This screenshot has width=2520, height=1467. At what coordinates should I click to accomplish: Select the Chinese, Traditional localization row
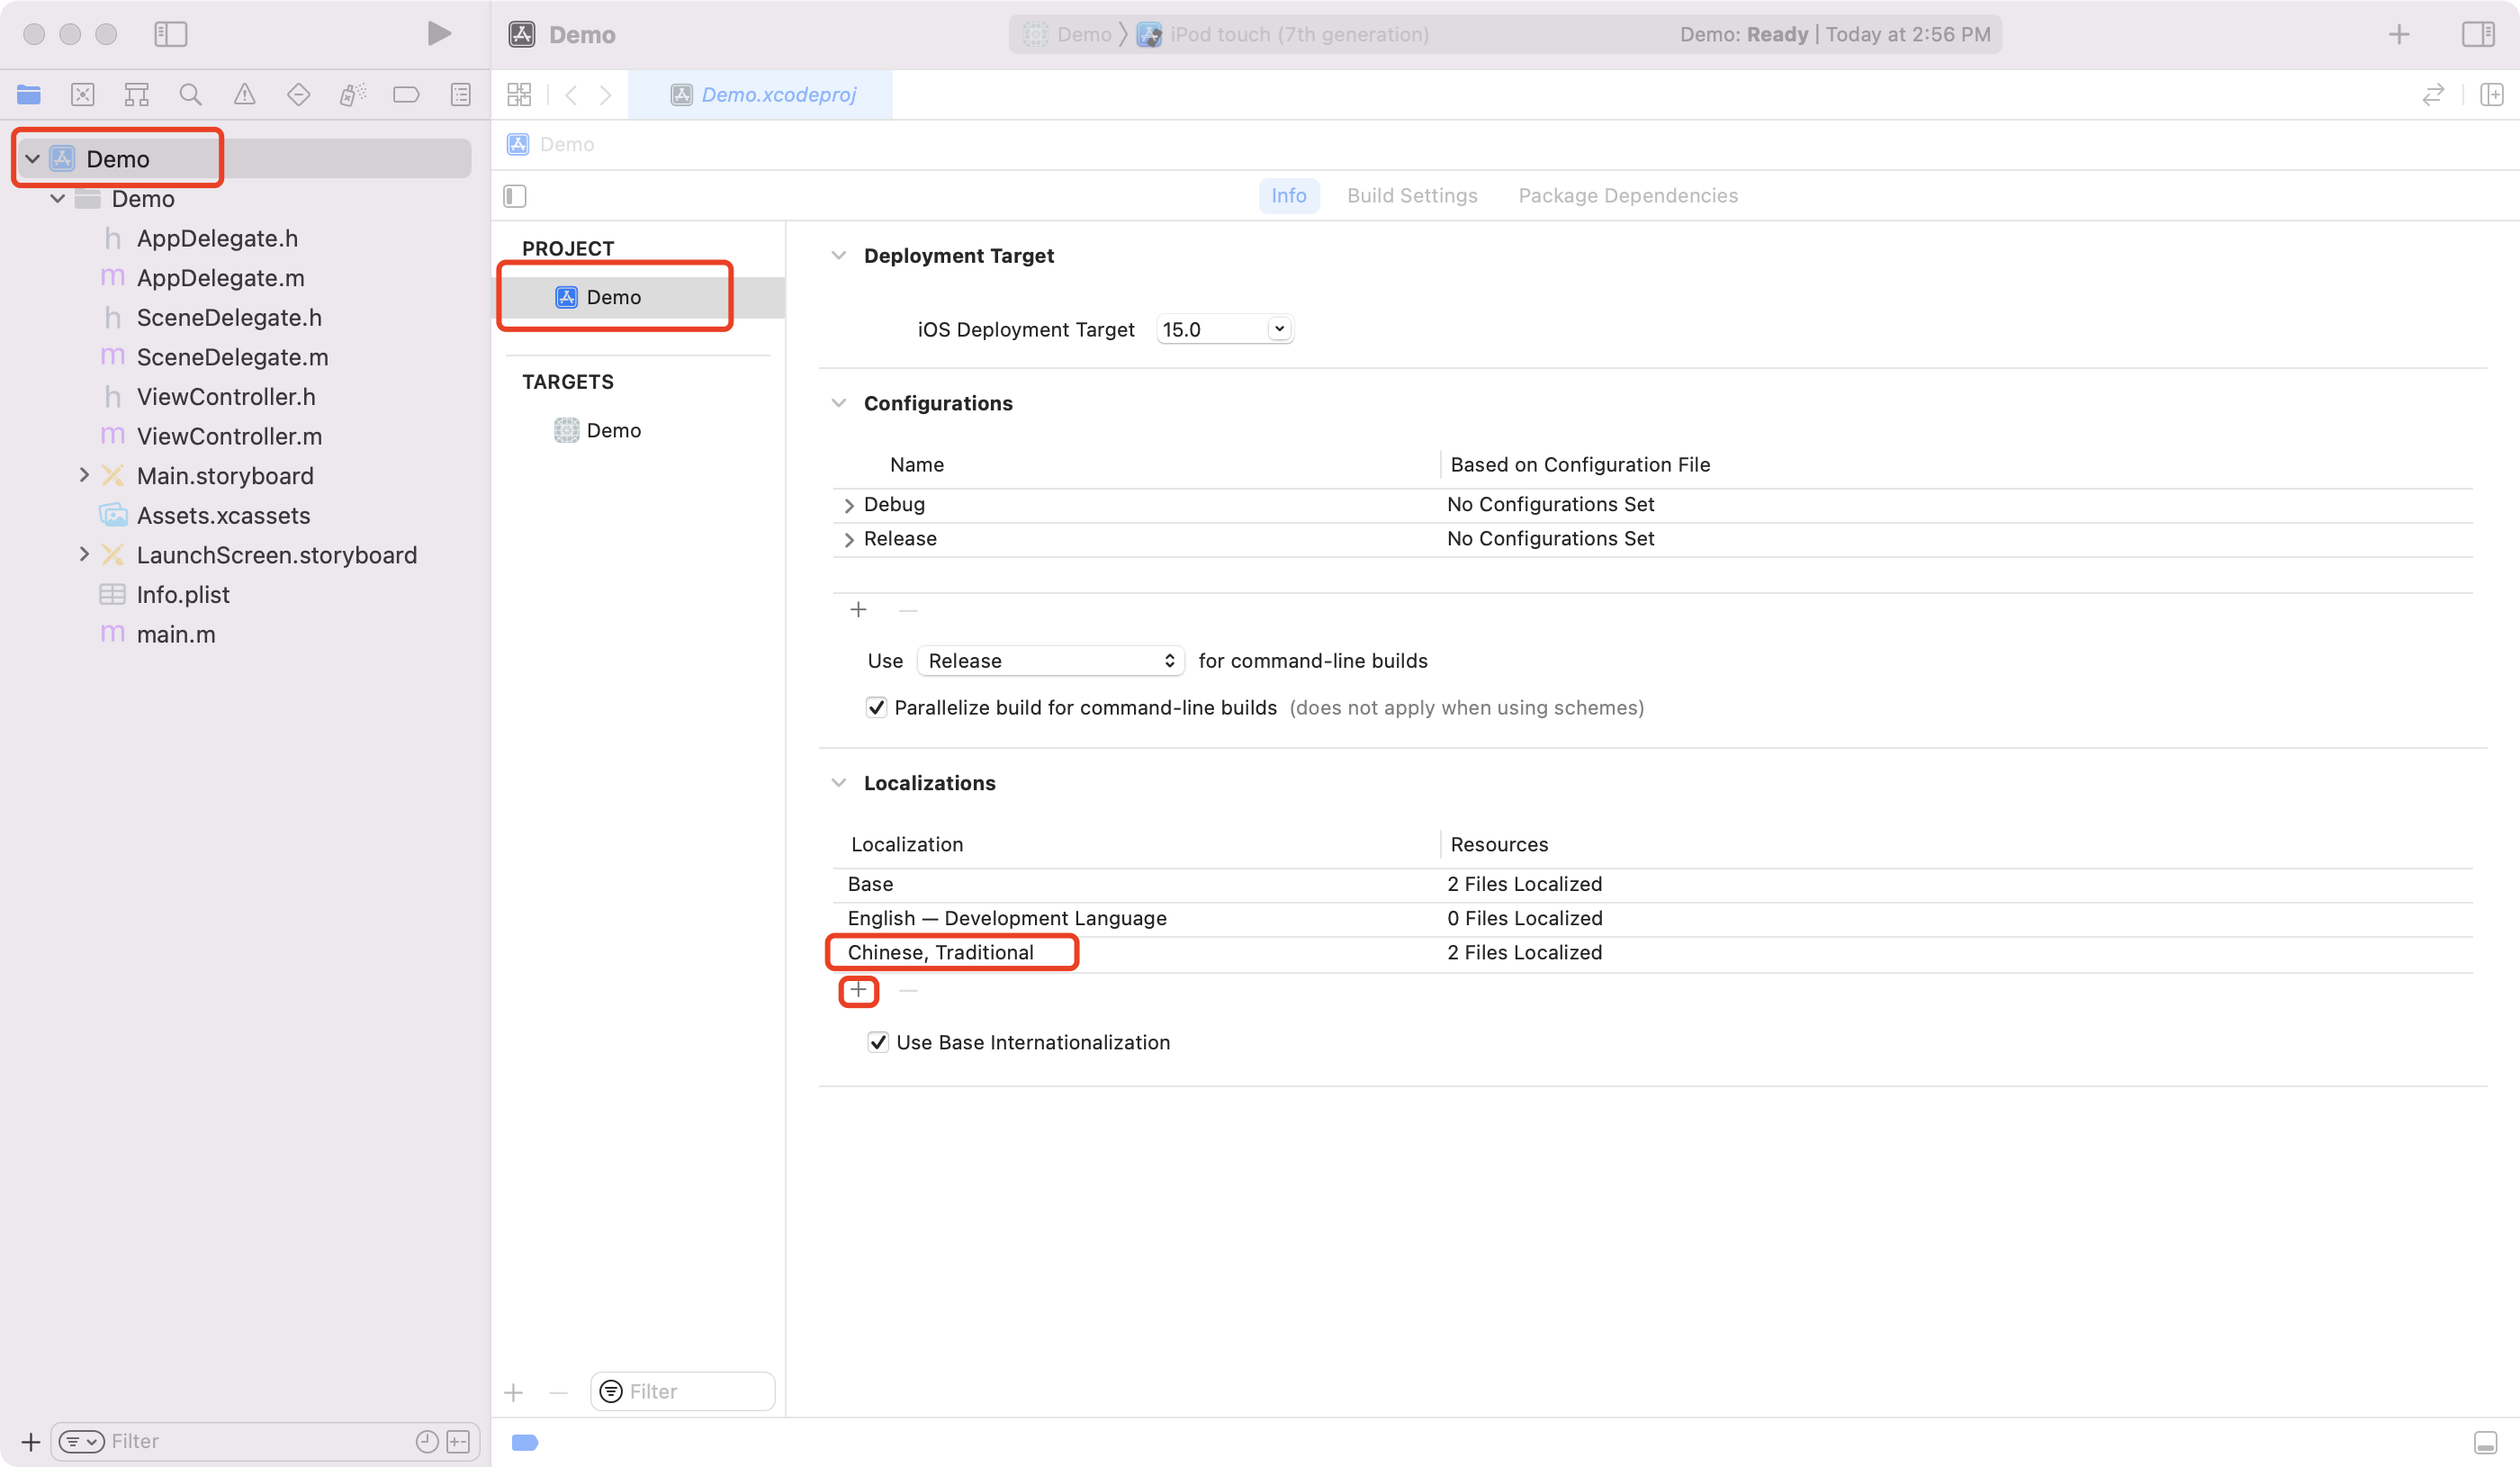coord(1653,953)
